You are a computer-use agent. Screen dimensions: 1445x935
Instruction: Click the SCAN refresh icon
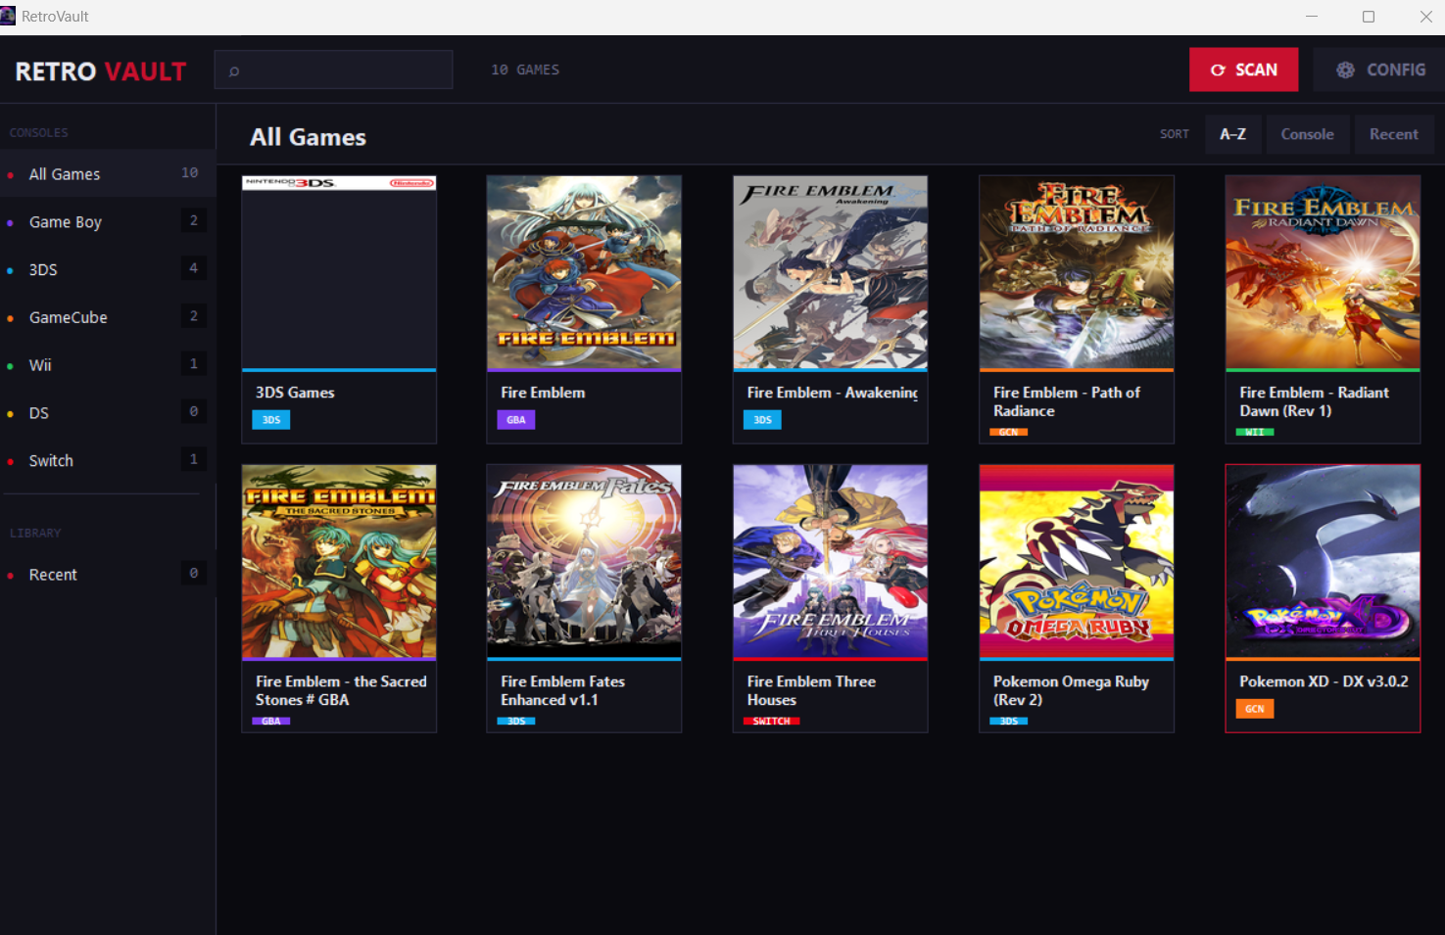(x=1218, y=70)
